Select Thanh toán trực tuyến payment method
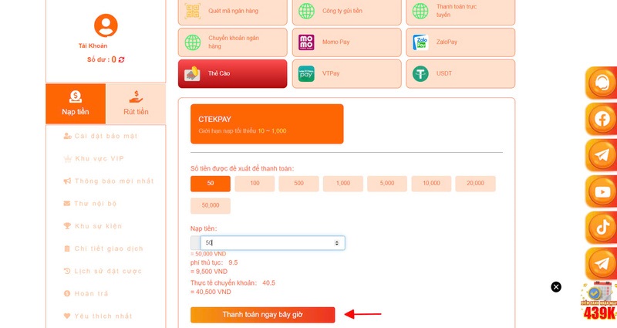 (x=460, y=12)
